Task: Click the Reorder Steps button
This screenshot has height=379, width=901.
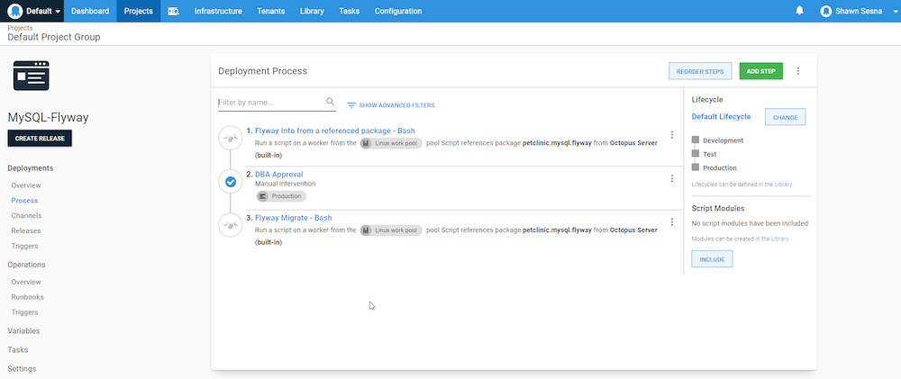Action: 700,71
